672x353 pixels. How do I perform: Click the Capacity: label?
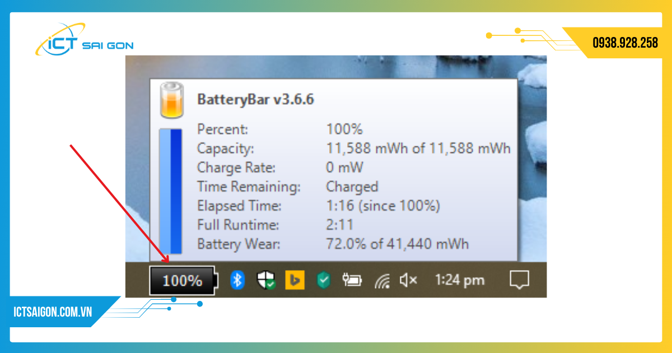click(x=226, y=149)
